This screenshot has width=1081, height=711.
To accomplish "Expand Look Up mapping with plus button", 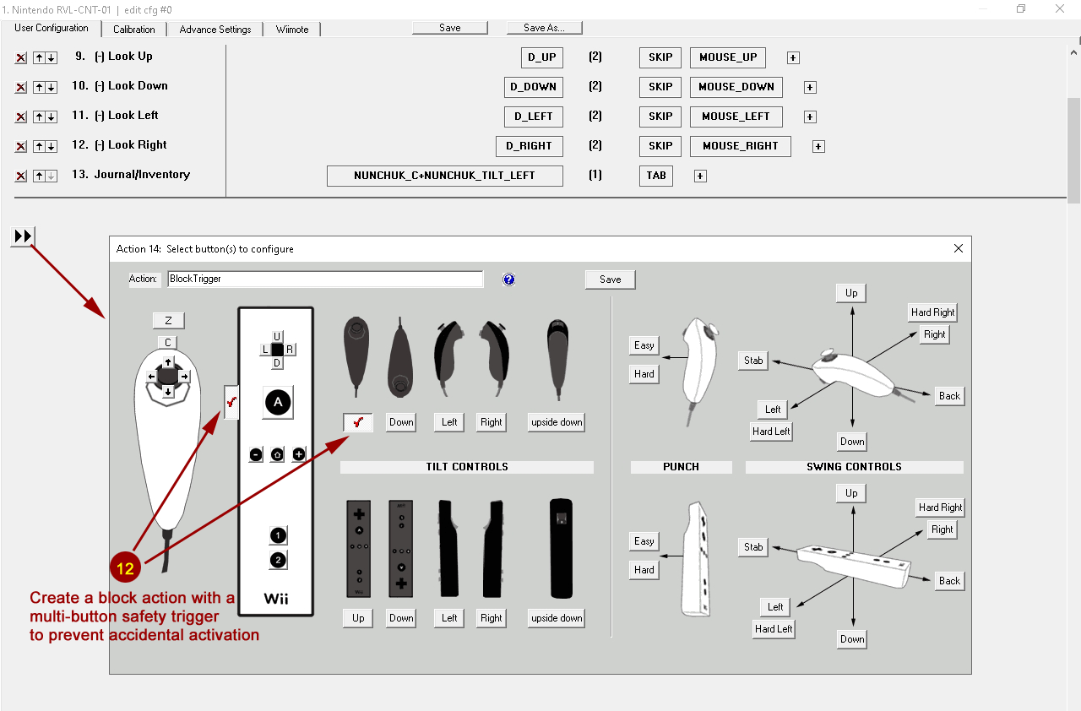I will pyautogui.click(x=793, y=58).
